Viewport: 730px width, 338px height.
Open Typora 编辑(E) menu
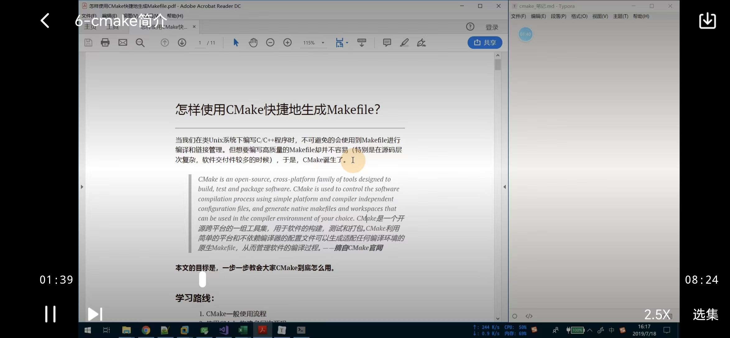(x=538, y=16)
